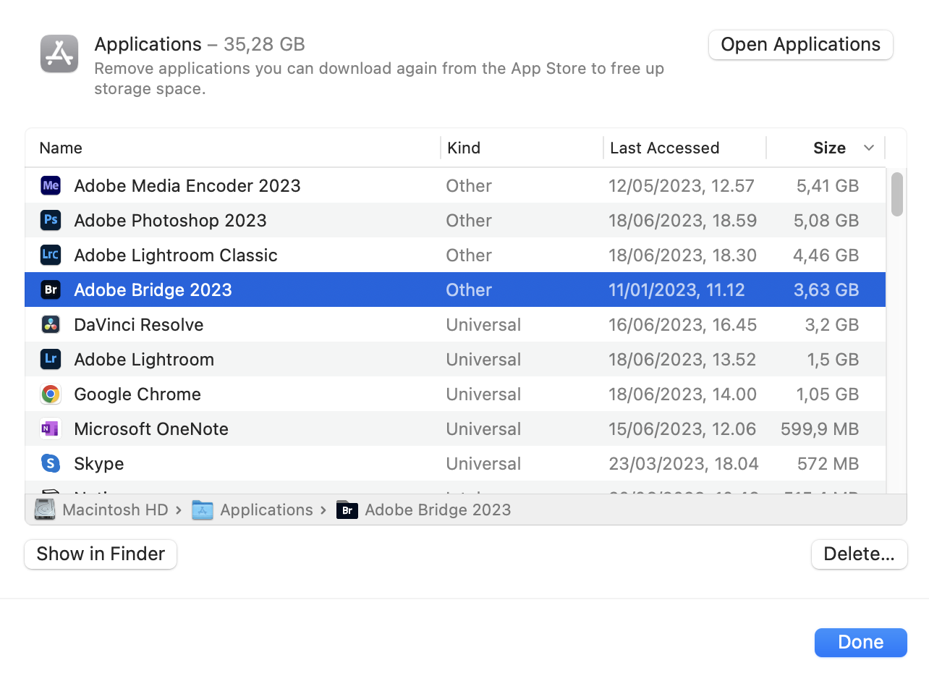Click the date 11/01/2023, 11.12

point(677,290)
